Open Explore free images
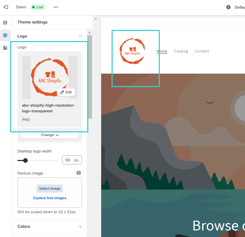The image size is (245, 237). pos(49,198)
